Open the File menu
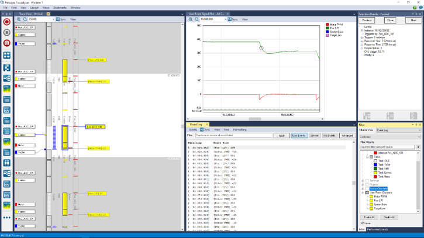The image size is (424, 238). tap(5, 8)
